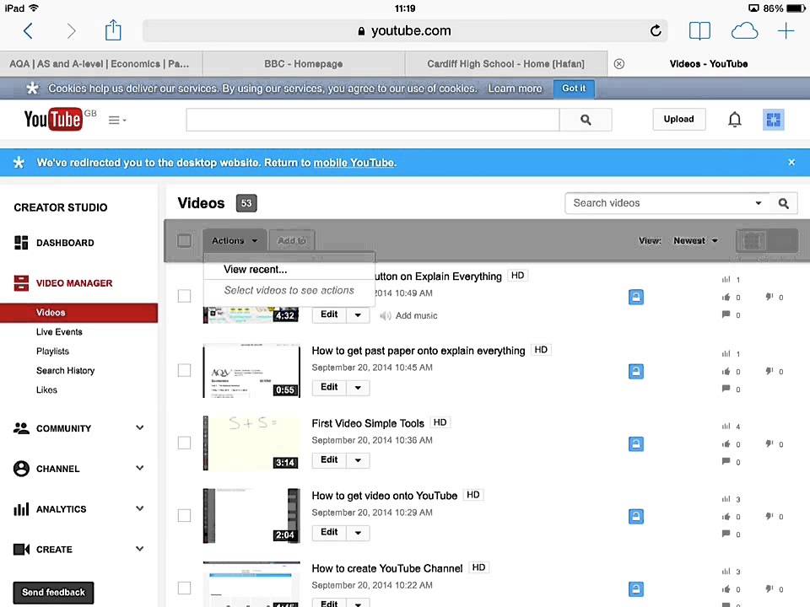810x607 pixels.
Task: Close the Videos - YouTube tab
Action: [x=618, y=64]
